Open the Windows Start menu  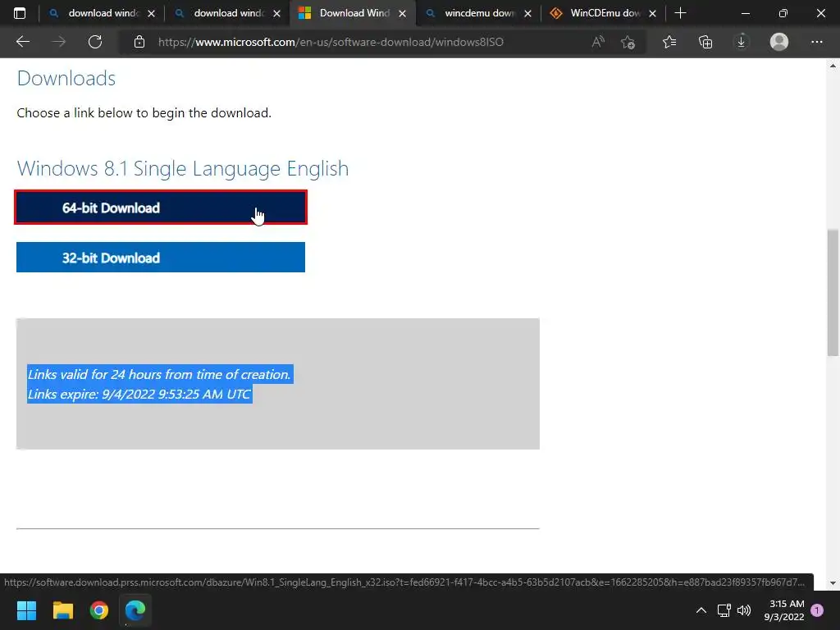tap(26, 610)
